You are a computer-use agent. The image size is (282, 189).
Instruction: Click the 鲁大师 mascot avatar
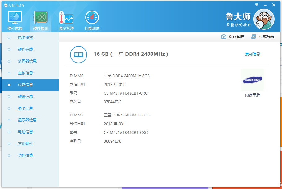tap(264, 19)
